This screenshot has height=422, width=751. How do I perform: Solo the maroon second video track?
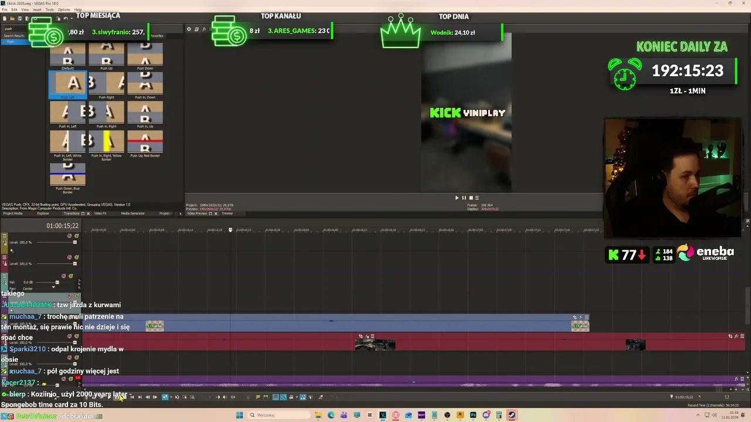[76, 257]
